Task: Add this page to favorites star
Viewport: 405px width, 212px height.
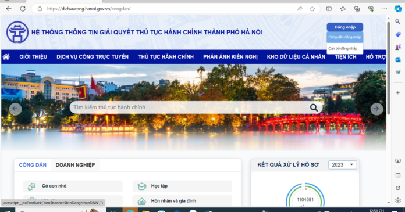Action: 312,9
